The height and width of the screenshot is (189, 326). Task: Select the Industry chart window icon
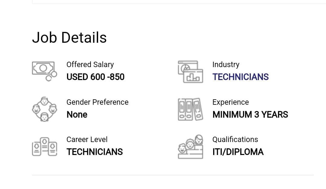[190, 71]
